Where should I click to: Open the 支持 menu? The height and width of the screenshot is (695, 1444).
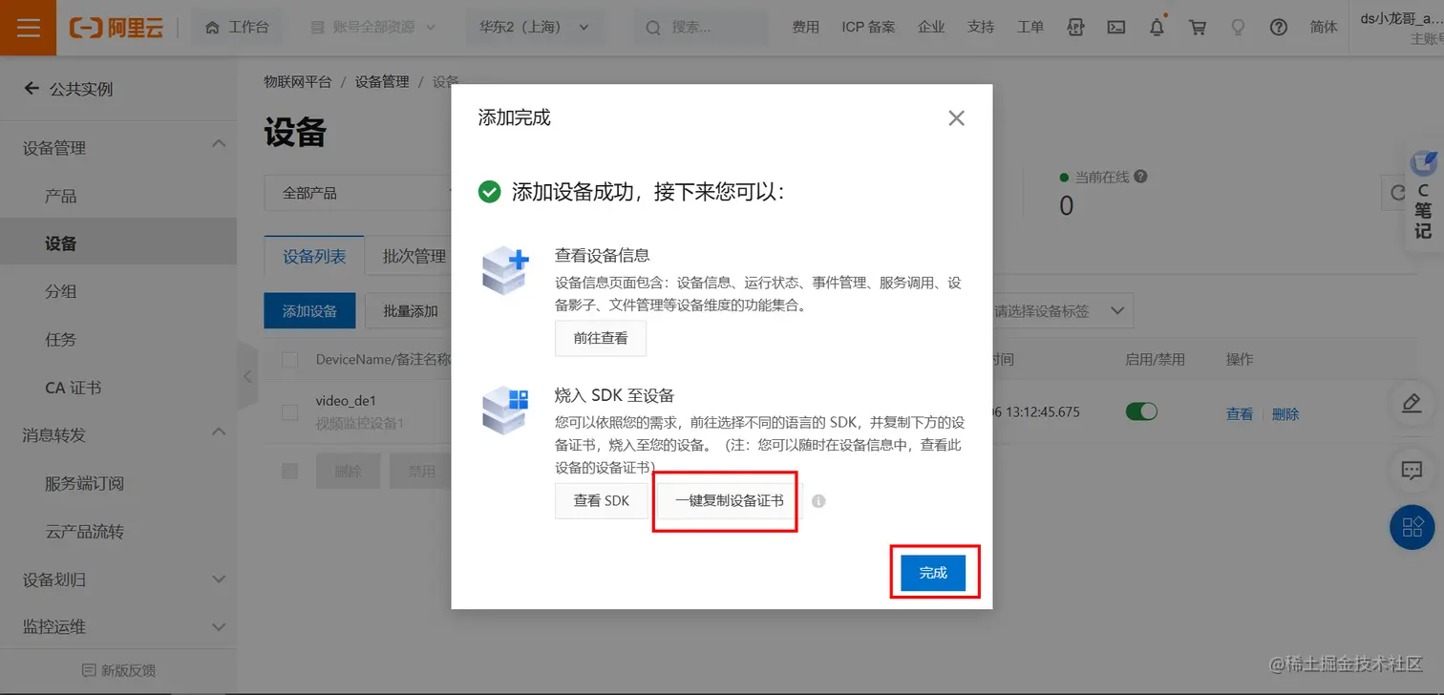tap(980, 28)
